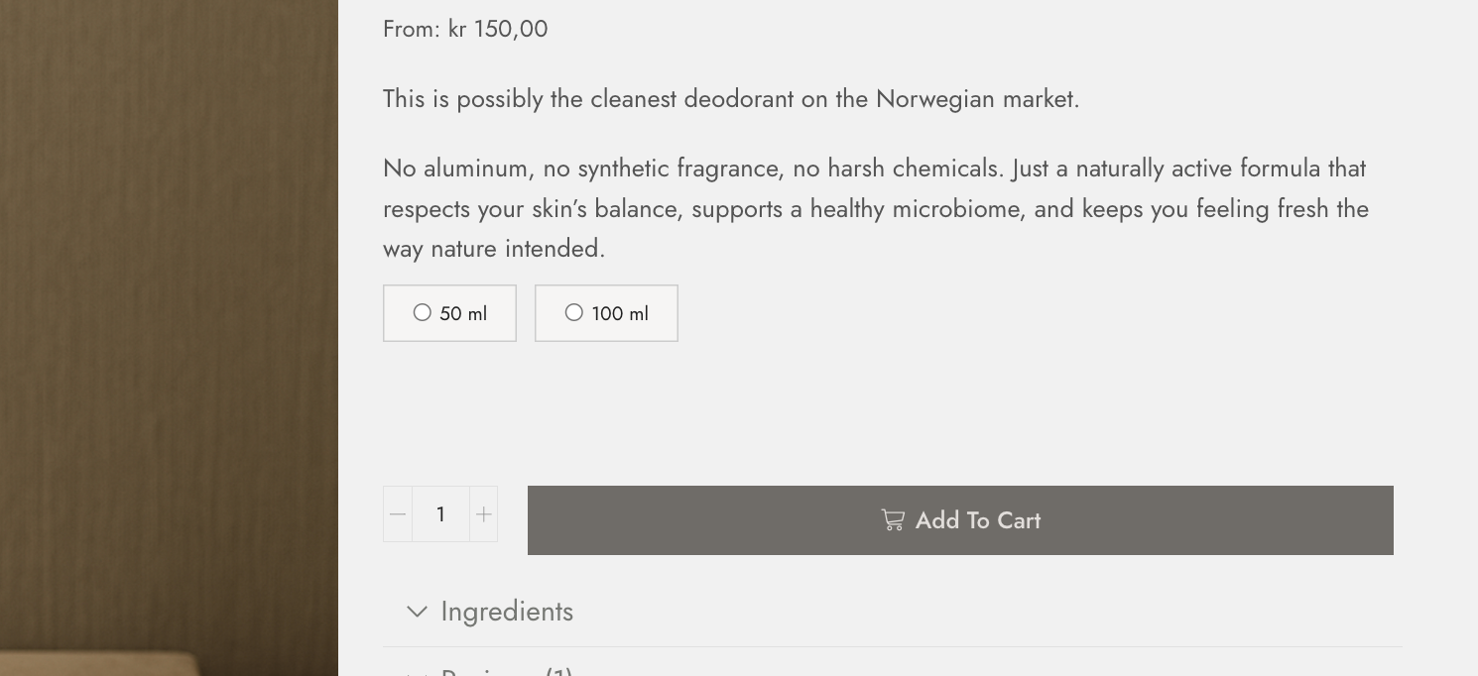Select the 50 ml radio button

click(423, 313)
